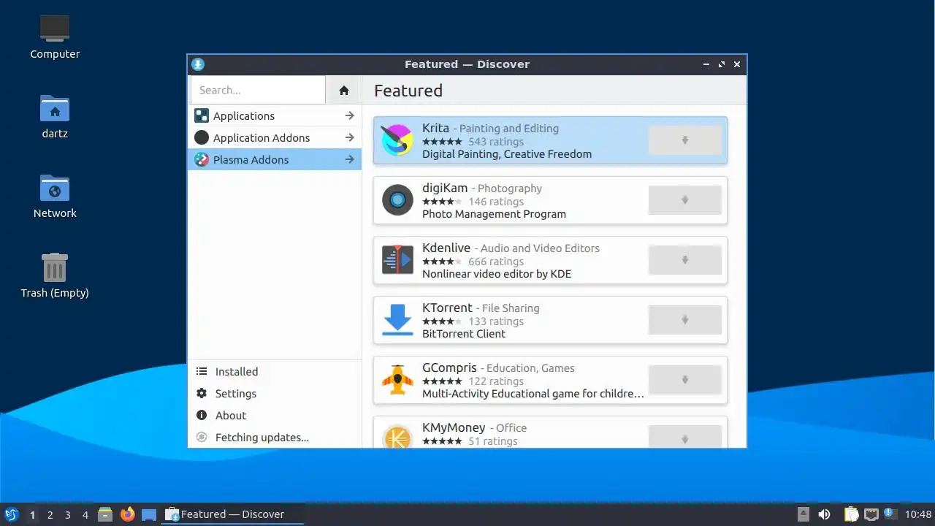Click the Krita app icon
Image resolution: width=935 pixels, height=526 pixels.
tap(397, 140)
